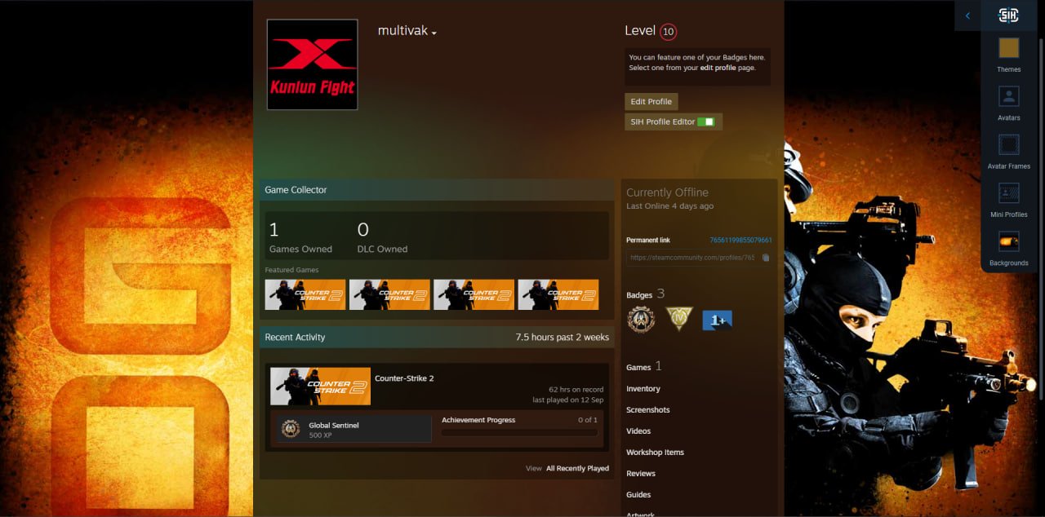Open the Screenshots link
This screenshot has height=517, width=1045.
[647, 410]
